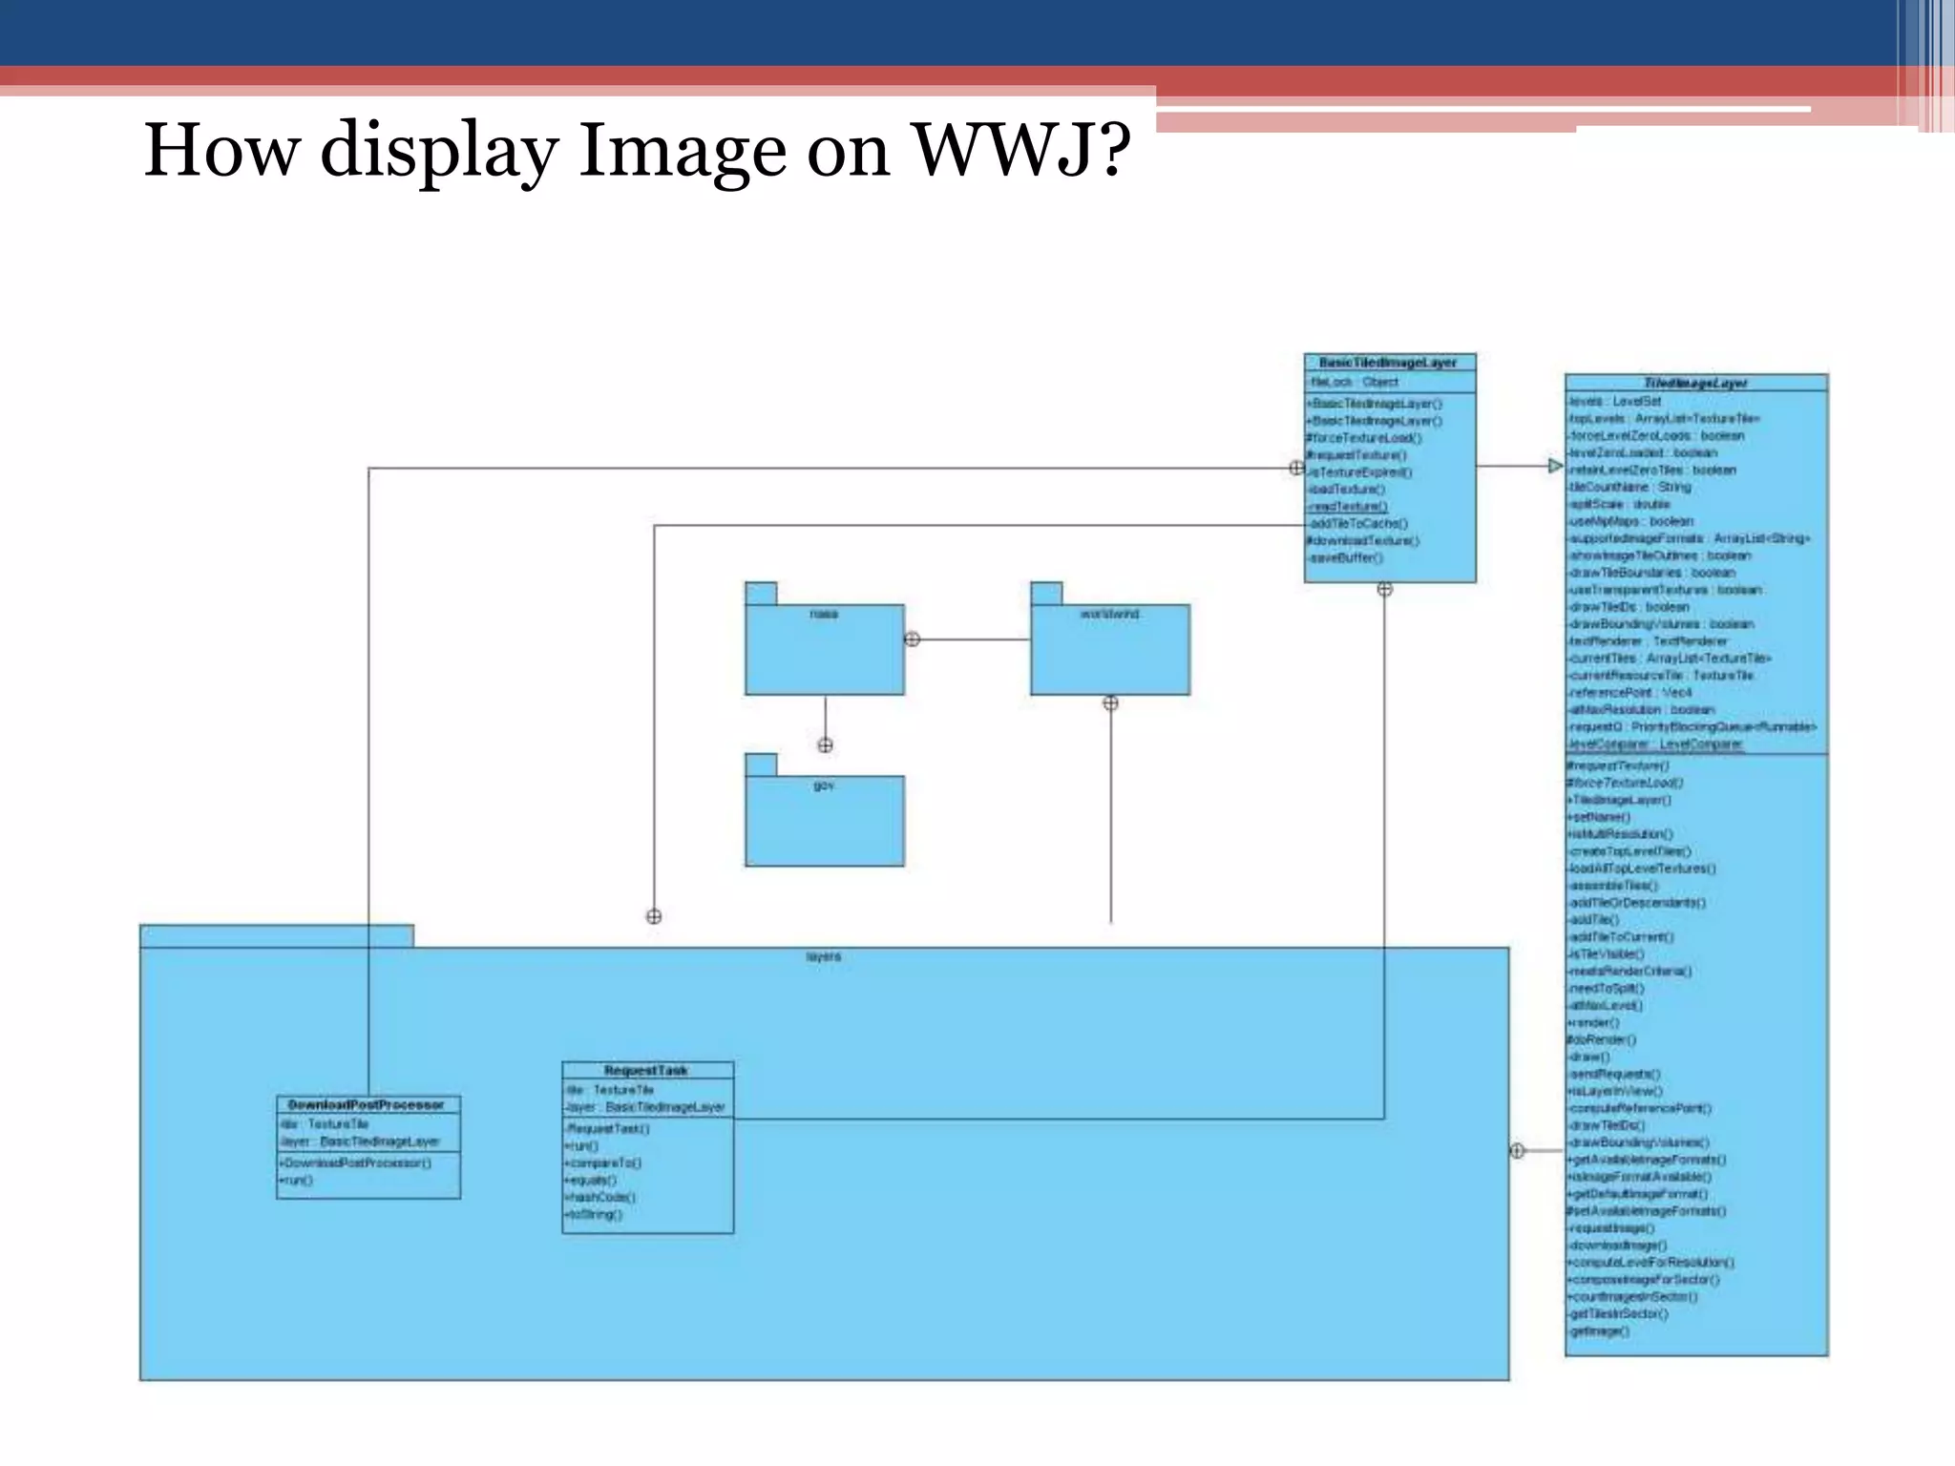The height and width of the screenshot is (1466, 1955).
Task: Click '-needToSplit()' method
Action: [x=1606, y=988]
